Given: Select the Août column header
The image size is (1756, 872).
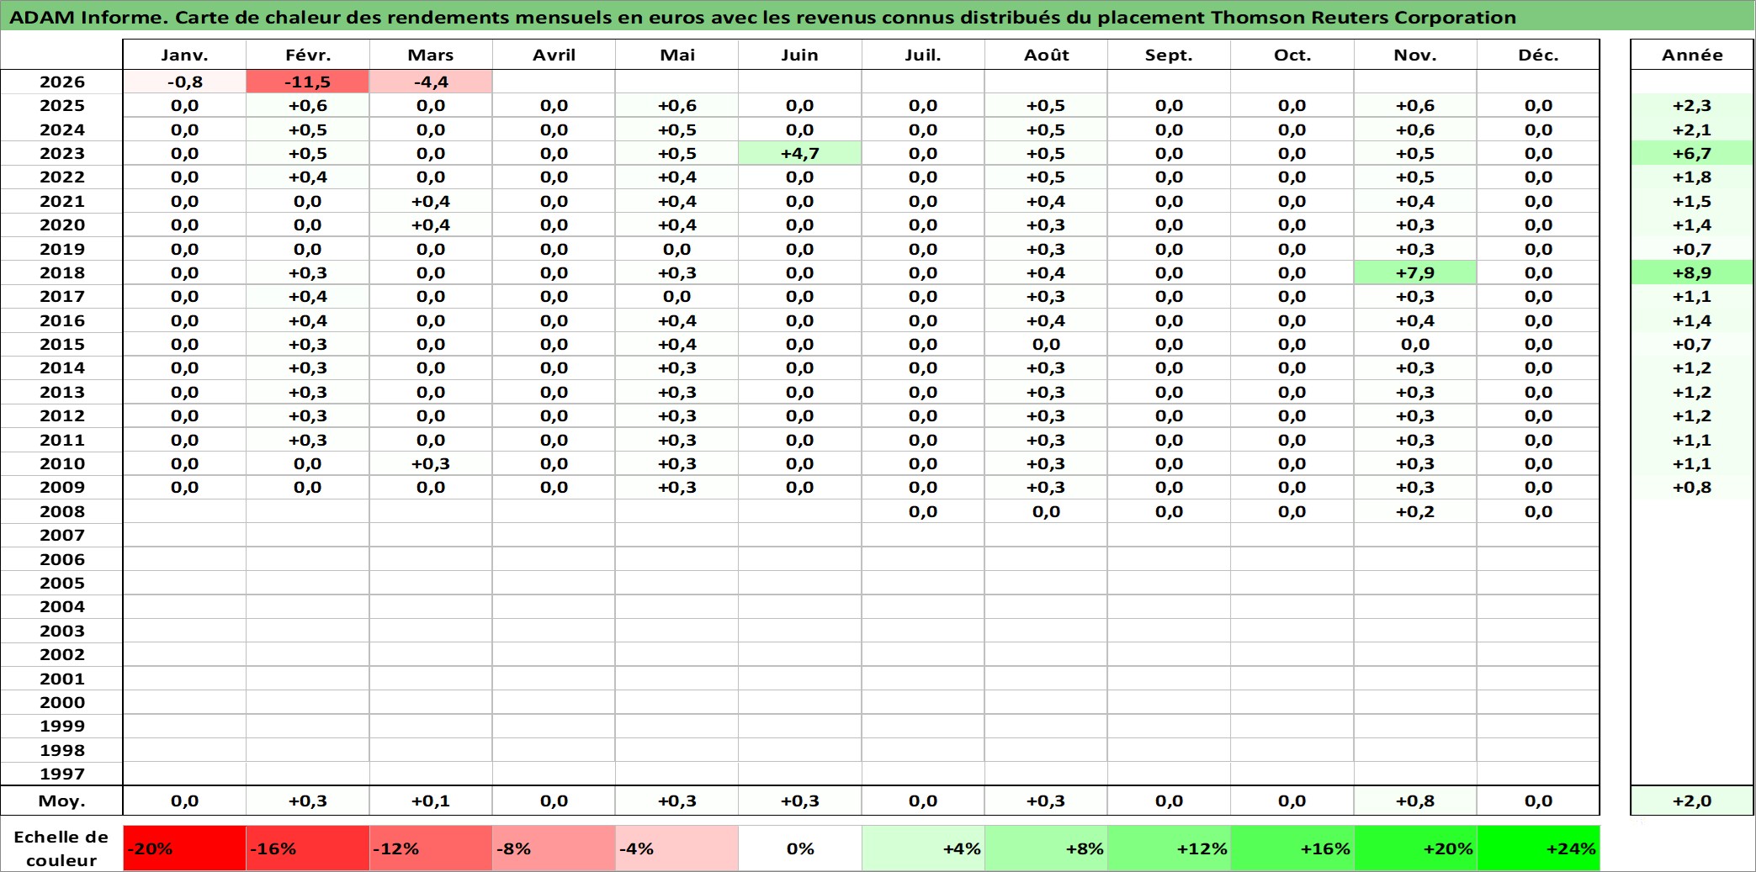Looking at the screenshot, I should pos(1046,55).
